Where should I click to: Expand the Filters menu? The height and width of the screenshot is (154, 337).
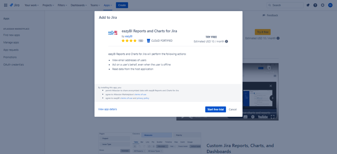click(62, 5)
